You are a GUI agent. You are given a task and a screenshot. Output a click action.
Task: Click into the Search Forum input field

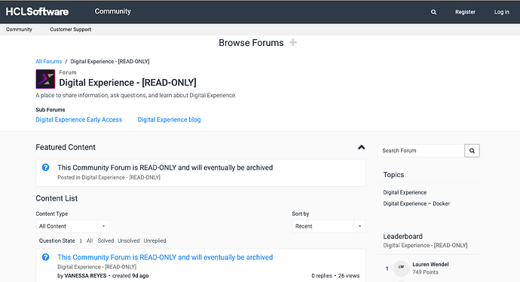coord(421,151)
